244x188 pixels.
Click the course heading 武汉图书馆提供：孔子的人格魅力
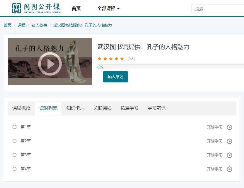tap(143, 47)
